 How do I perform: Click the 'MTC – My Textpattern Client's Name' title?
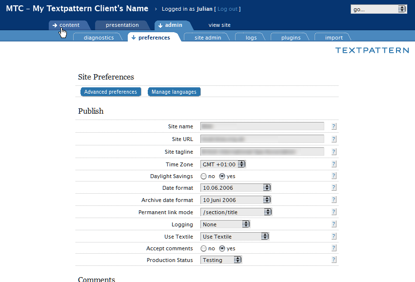click(x=77, y=8)
